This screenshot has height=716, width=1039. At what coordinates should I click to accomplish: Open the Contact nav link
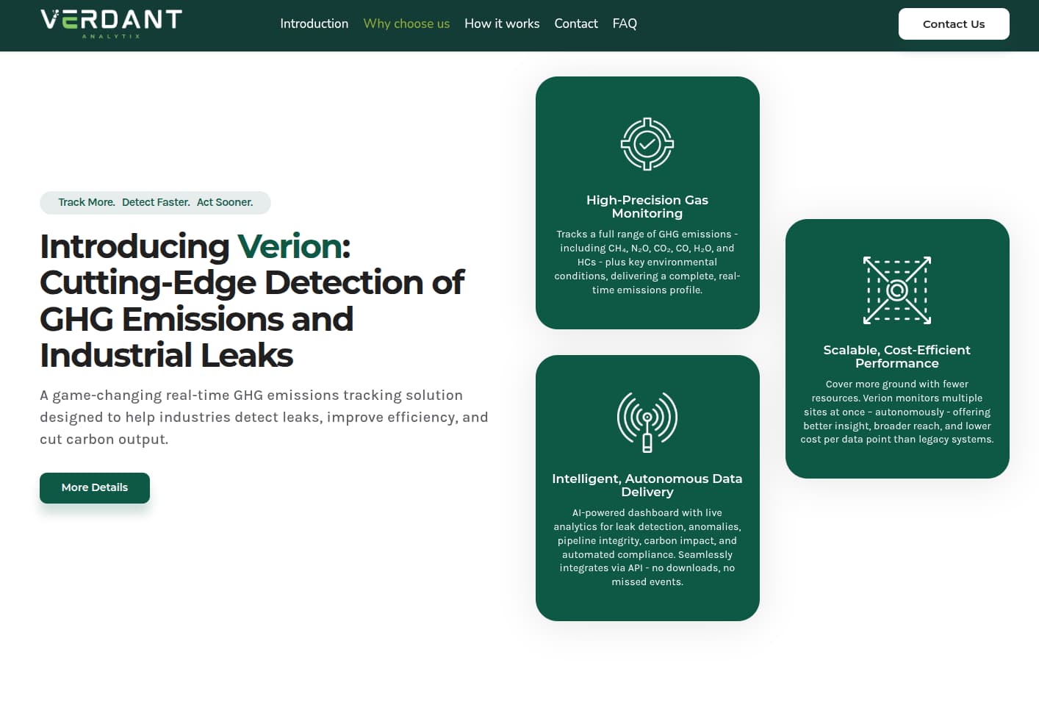(x=576, y=24)
